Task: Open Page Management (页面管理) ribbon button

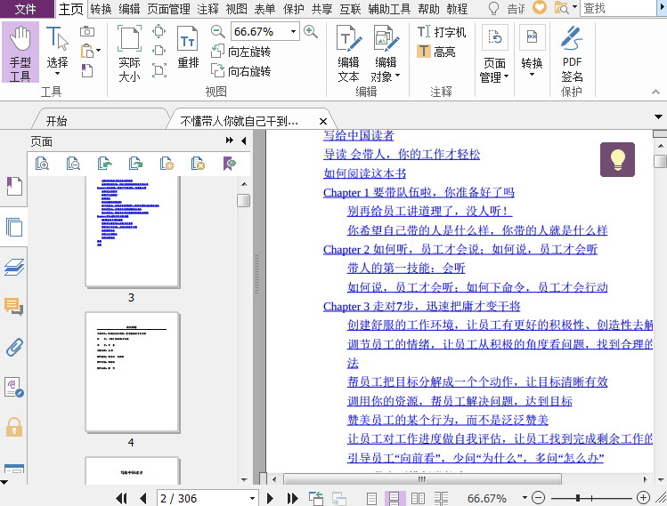Action: [x=494, y=53]
